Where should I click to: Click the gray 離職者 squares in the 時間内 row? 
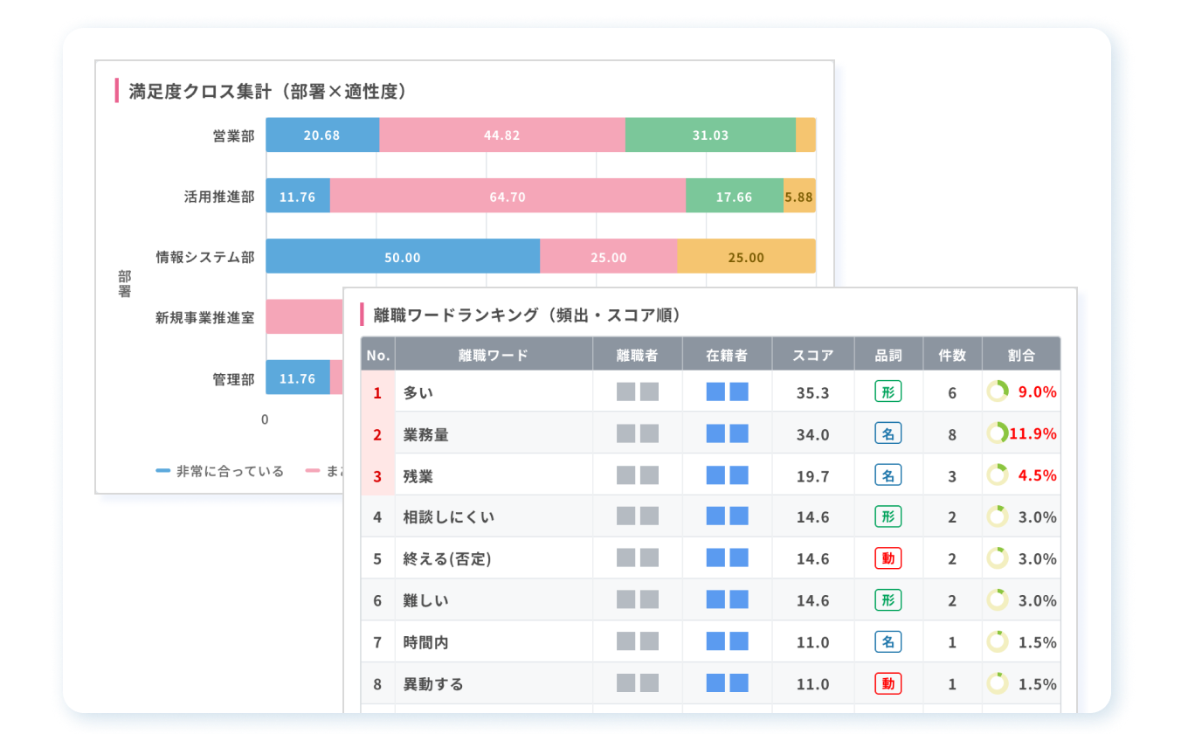638,642
